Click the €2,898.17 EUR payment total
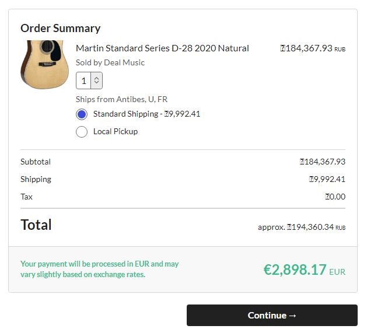 304,269
